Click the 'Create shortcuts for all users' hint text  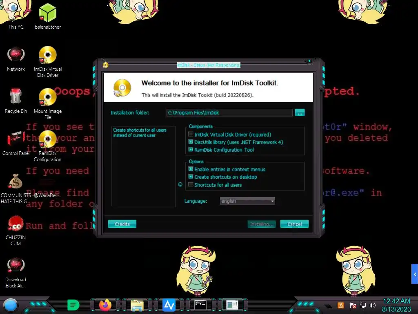tap(140, 133)
